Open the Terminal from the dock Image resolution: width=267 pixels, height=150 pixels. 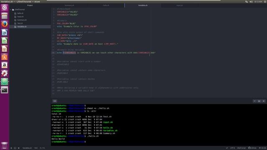pyautogui.click(x=5, y=90)
